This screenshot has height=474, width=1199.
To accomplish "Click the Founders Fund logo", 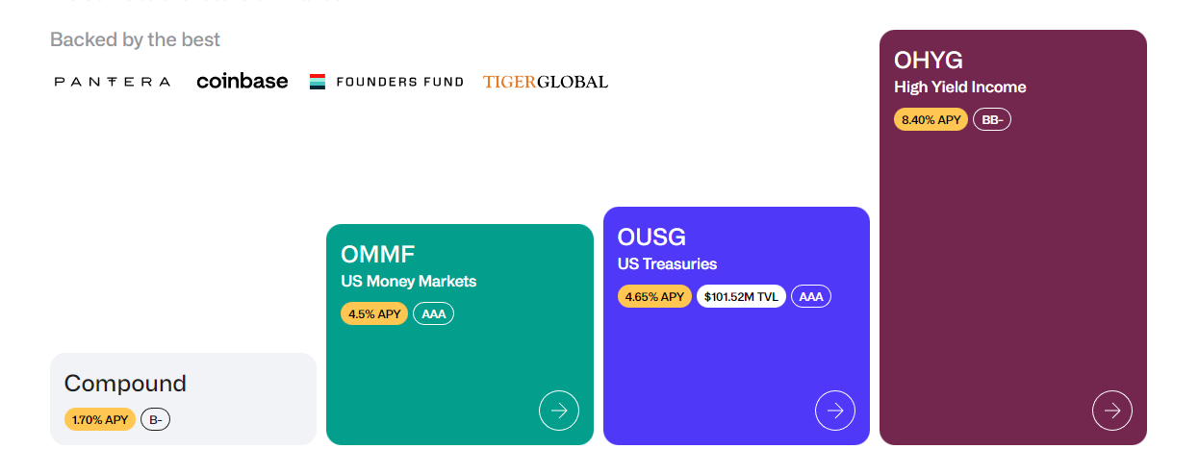I will [386, 82].
